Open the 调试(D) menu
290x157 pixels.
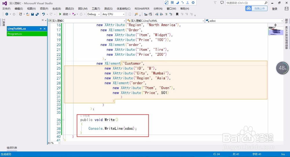click(x=70, y=9)
